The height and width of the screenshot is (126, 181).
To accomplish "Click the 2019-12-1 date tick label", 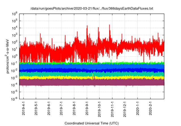I will (x=125, y=109).
